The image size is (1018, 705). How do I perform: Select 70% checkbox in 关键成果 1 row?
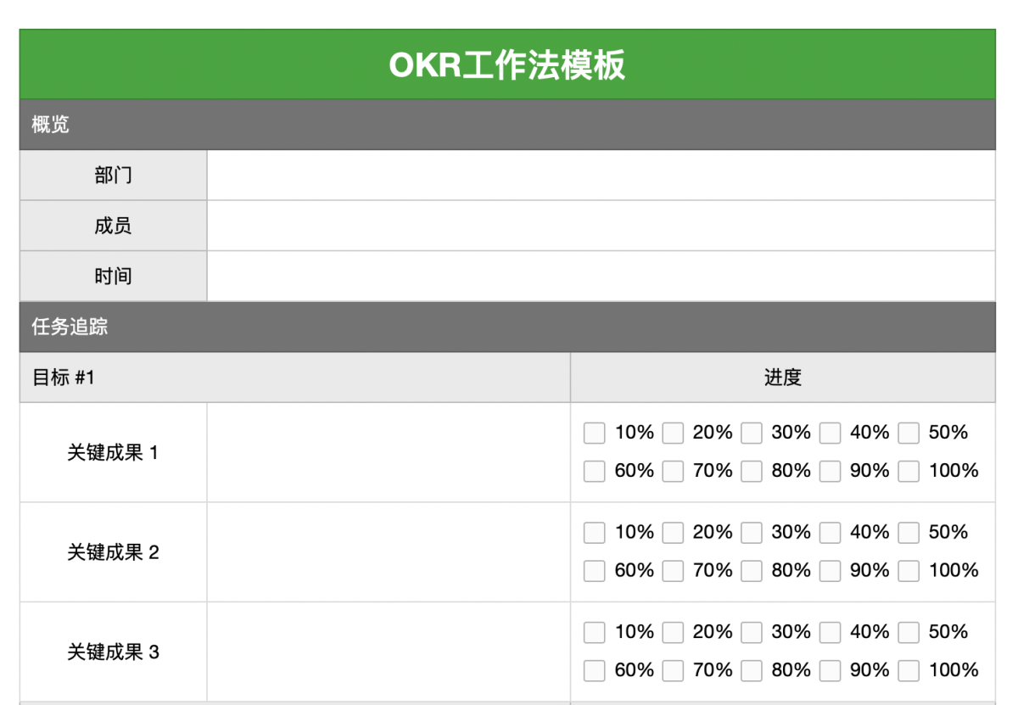point(673,472)
